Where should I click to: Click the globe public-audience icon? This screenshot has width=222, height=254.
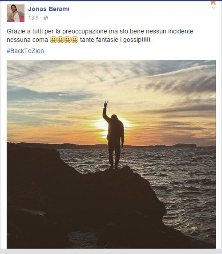coord(46,18)
